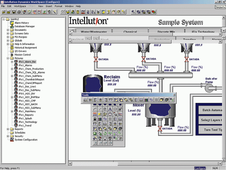Expand the Documents folder

[8, 30]
